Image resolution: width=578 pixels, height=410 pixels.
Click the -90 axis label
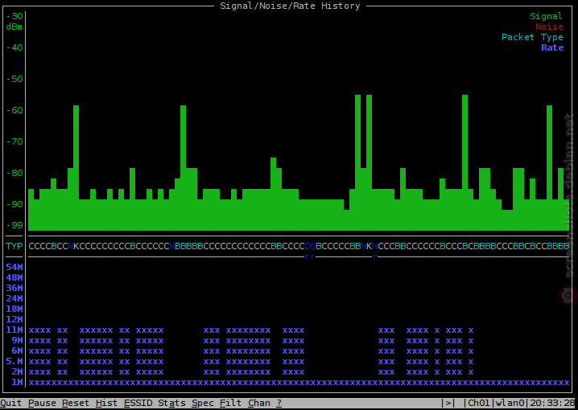click(x=14, y=204)
